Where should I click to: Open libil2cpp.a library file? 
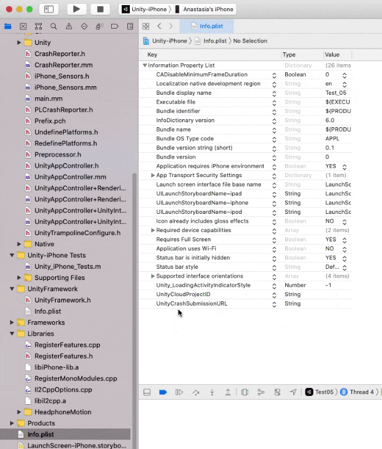pos(50,401)
